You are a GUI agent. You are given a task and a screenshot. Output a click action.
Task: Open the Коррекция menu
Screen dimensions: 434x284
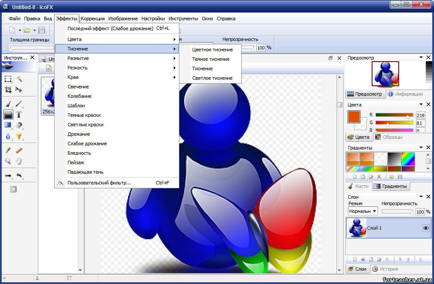93,19
